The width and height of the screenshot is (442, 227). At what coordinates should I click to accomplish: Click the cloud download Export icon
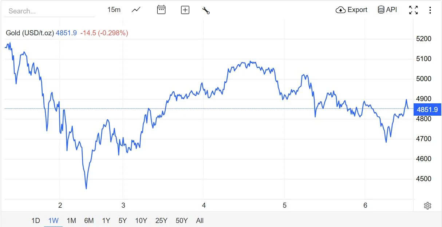coord(340,10)
